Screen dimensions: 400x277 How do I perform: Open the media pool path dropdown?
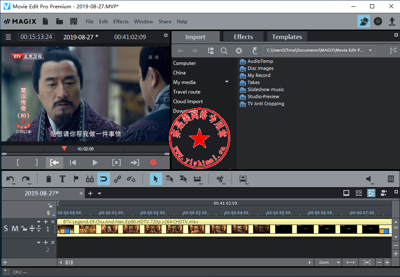pos(370,50)
